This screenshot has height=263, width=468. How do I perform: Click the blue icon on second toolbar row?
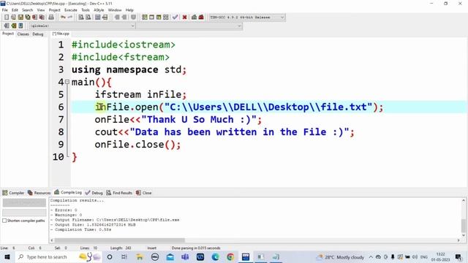click(x=20, y=26)
